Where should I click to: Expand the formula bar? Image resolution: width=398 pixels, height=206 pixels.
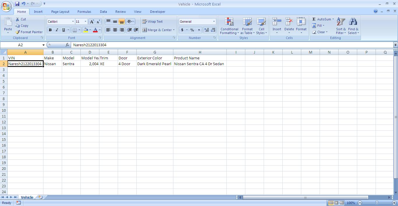click(395, 45)
